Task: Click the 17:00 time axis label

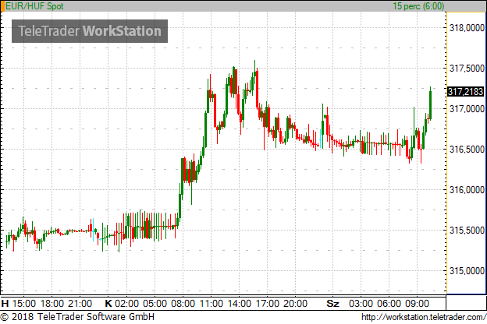Action: 267,303
